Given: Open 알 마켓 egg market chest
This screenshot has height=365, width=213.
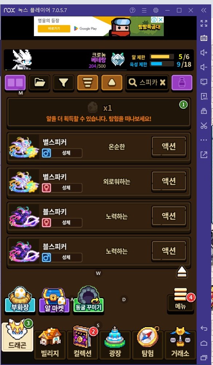Looking at the screenshot, I should pos(54,300).
